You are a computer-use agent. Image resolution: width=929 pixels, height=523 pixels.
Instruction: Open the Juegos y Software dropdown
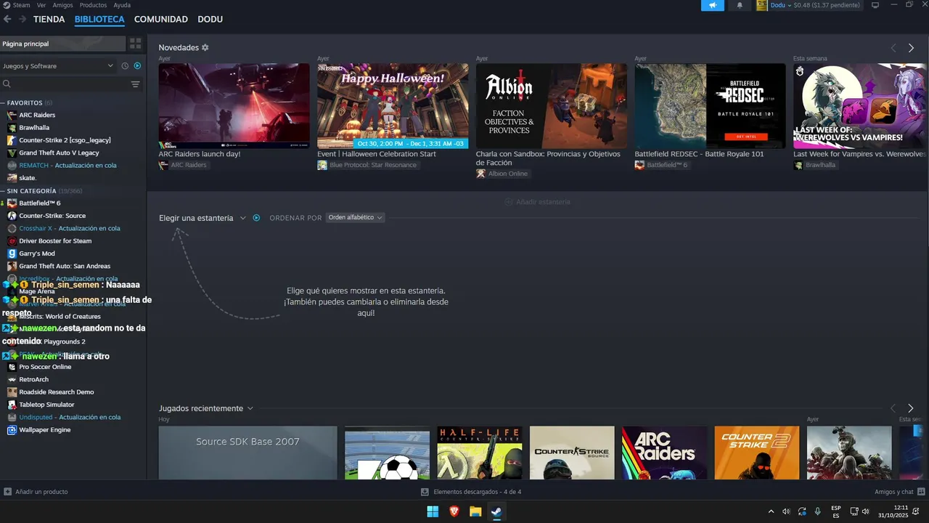(x=58, y=65)
